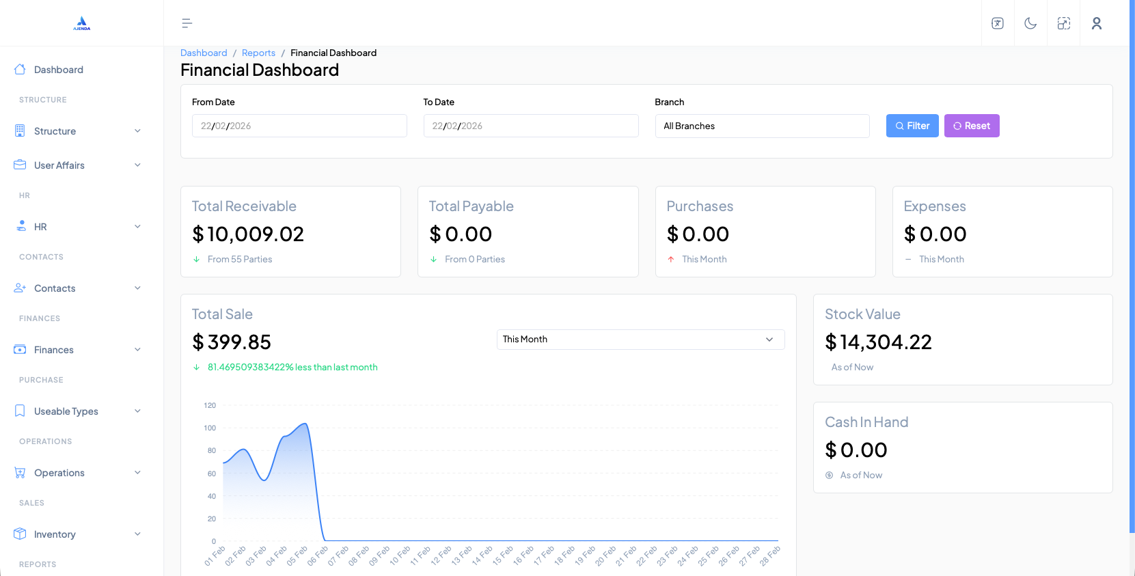Viewport: 1135px width, 576px height.
Task: Expand the HR menu chevron
Action: click(137, 227)
